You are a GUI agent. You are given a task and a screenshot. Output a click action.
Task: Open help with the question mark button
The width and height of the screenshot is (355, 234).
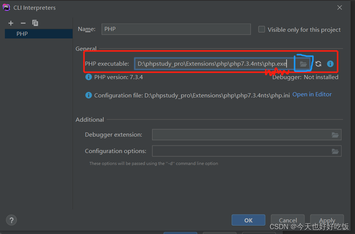pyautogui.click(x=11, y=220)
